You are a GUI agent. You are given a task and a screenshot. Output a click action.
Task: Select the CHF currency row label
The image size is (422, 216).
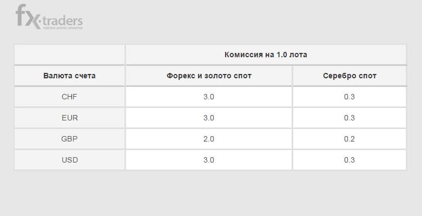click(x=69, y=97)
